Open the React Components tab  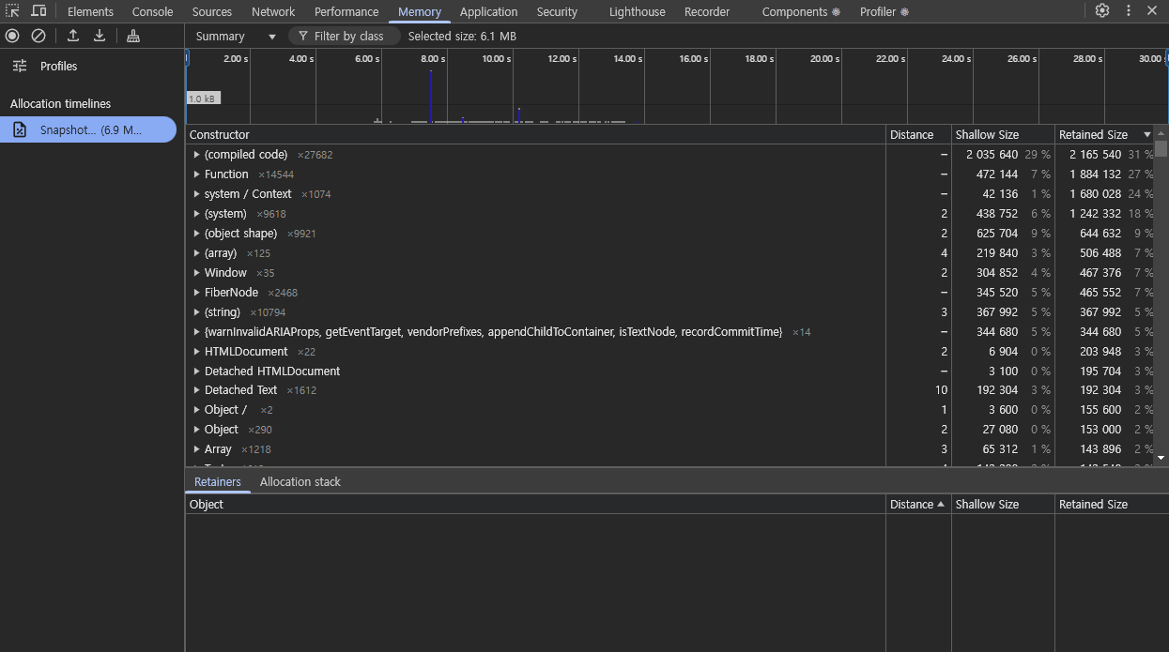click(801, 12)
